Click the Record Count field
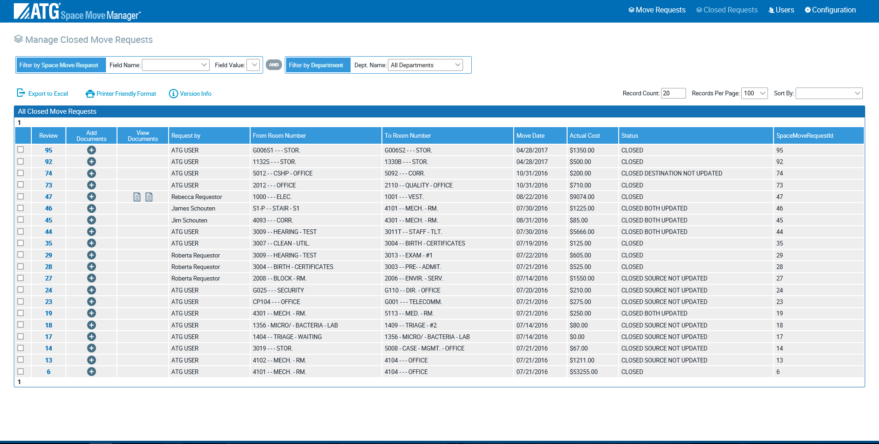Viewport: 879px width, 444px height. click(x=673, y=93)
